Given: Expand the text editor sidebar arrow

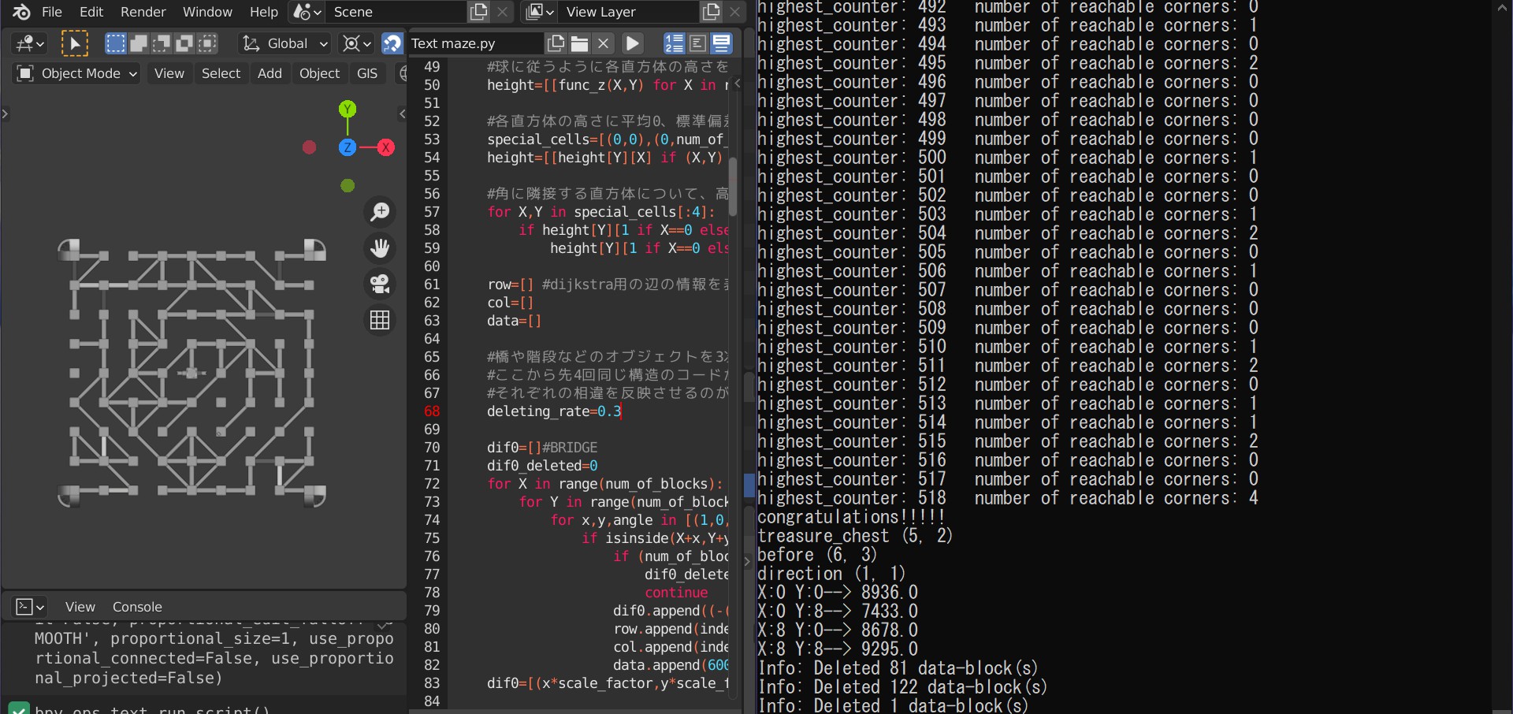Looking at the screenshot, I should click(738, 83).
